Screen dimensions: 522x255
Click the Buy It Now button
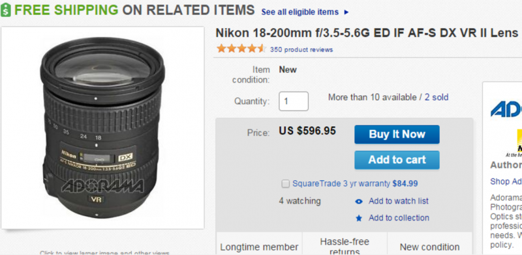coord(397,135)
